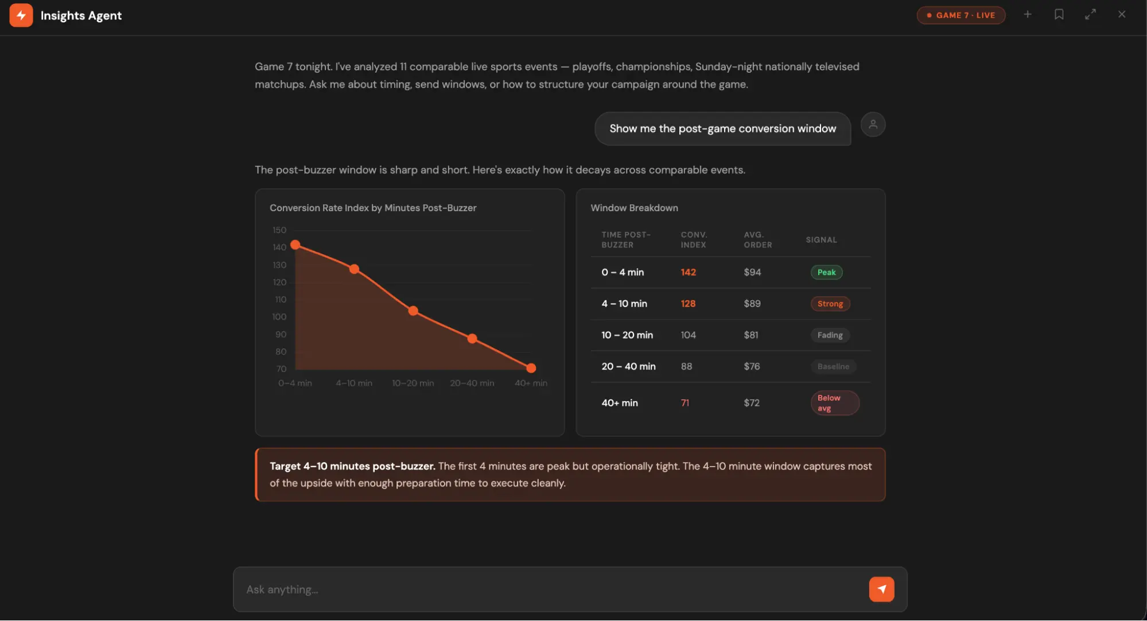Click the user avatar icon
Screen dimensions: 1147x621
[x=873, y=125]
